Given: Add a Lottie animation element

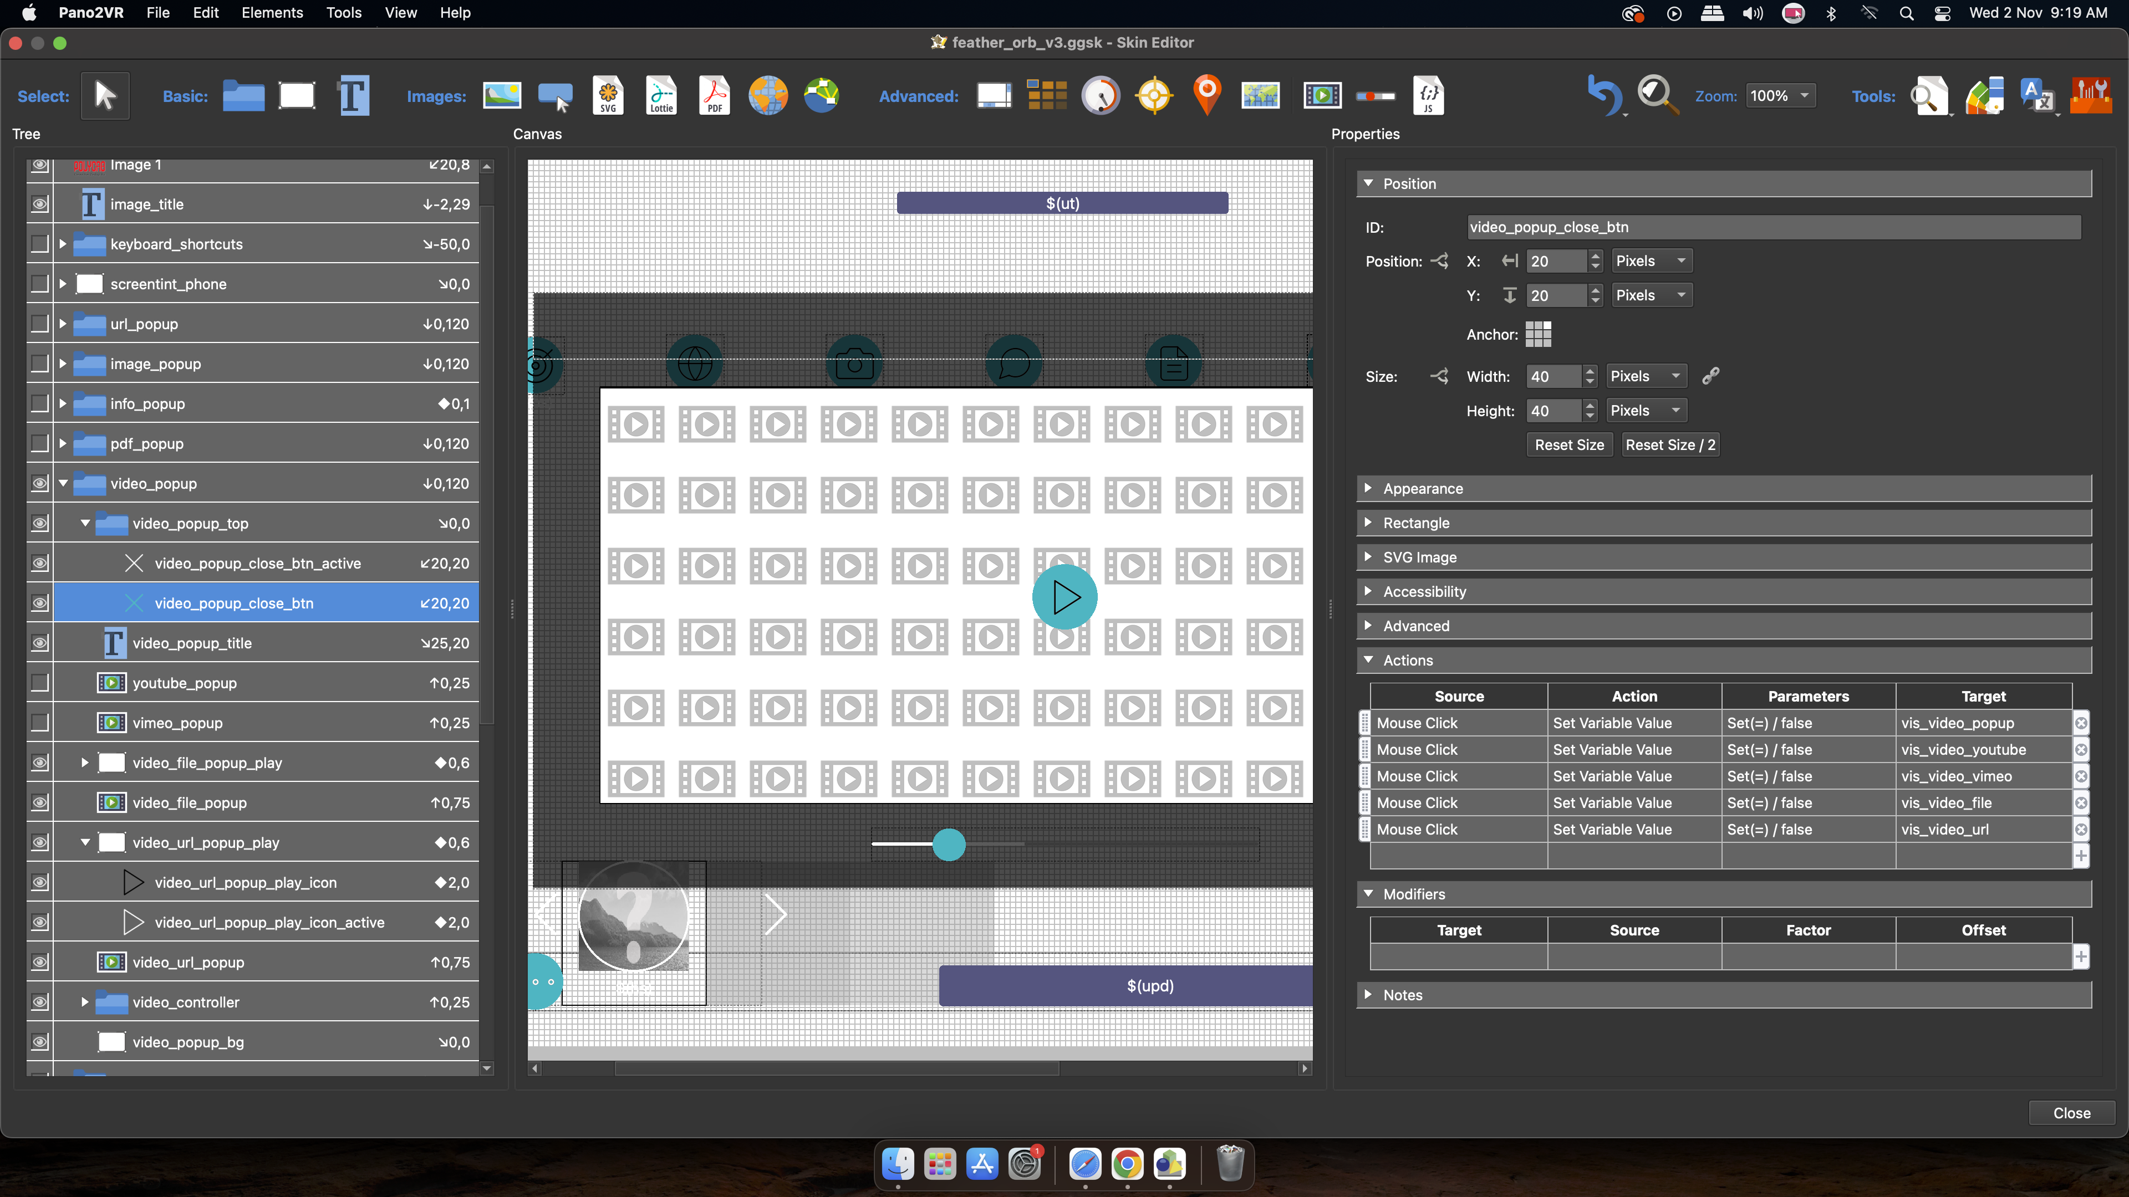Looking at the screenshot, I should [661, 96].
